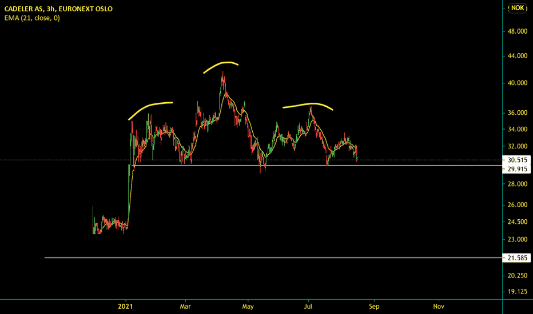Click the 34.000 price axis label

pyautogui.click(x=518, y=129)
